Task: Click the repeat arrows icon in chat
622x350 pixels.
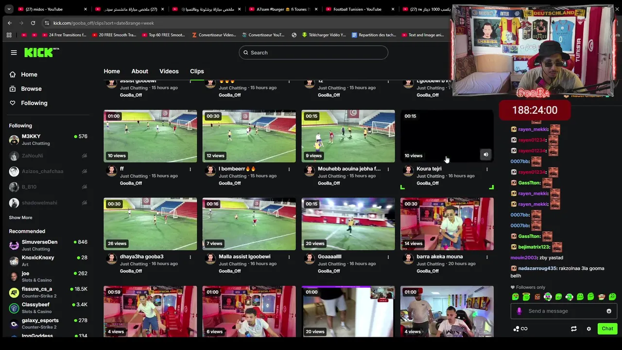Action: point(573,329)
